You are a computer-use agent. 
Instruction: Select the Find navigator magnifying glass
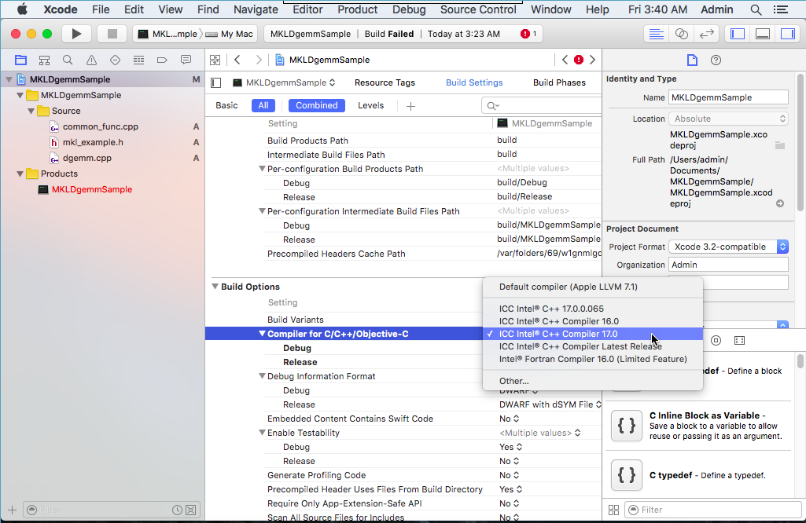coord(68,60)
